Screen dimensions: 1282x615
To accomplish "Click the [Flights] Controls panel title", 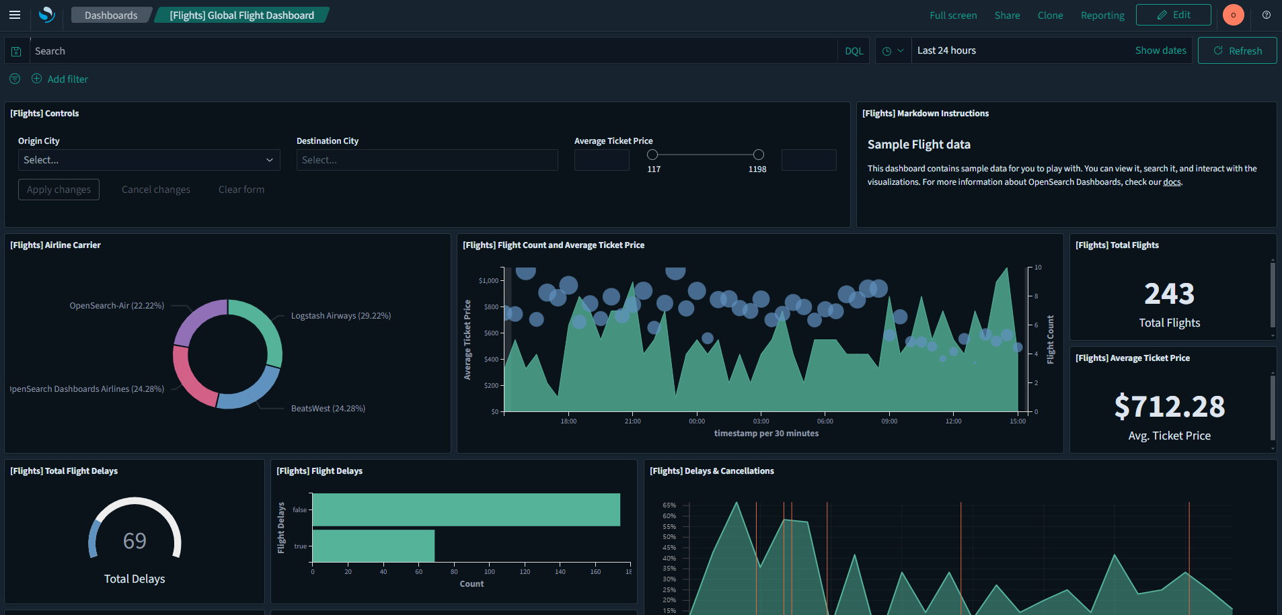I will click(44, 114).
